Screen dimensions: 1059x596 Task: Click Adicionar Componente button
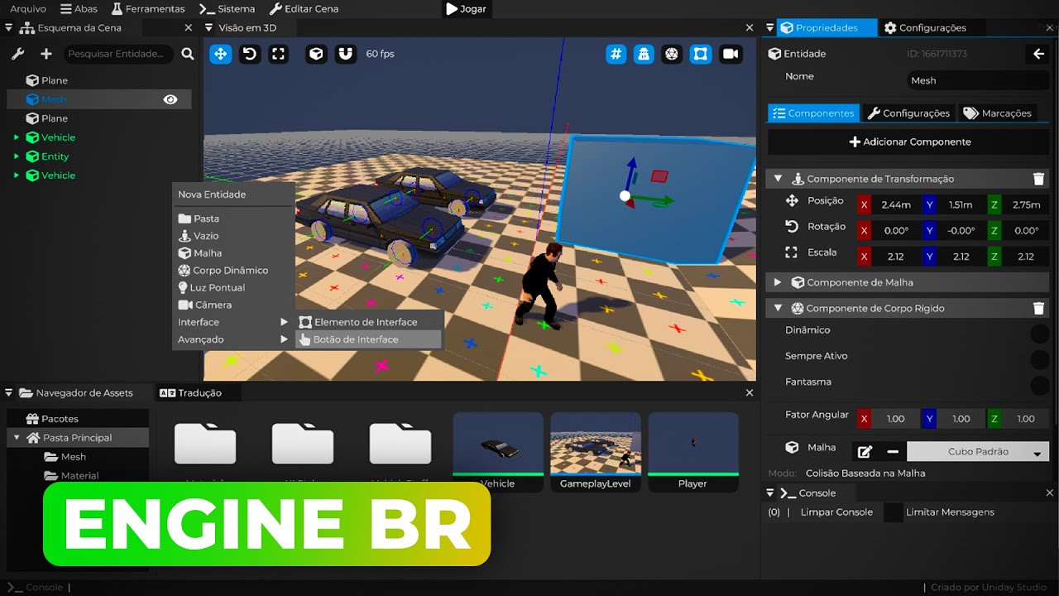910,142
